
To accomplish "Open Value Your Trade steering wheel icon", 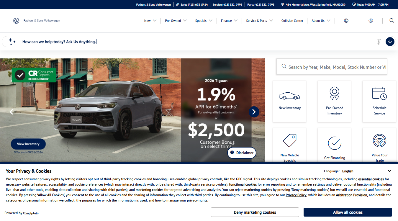I will tap(379, 140).
